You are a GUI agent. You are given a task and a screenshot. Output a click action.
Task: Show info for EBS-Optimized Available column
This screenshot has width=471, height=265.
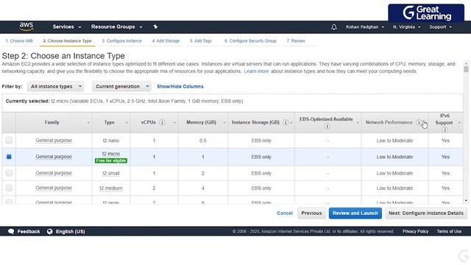point(327,127)
